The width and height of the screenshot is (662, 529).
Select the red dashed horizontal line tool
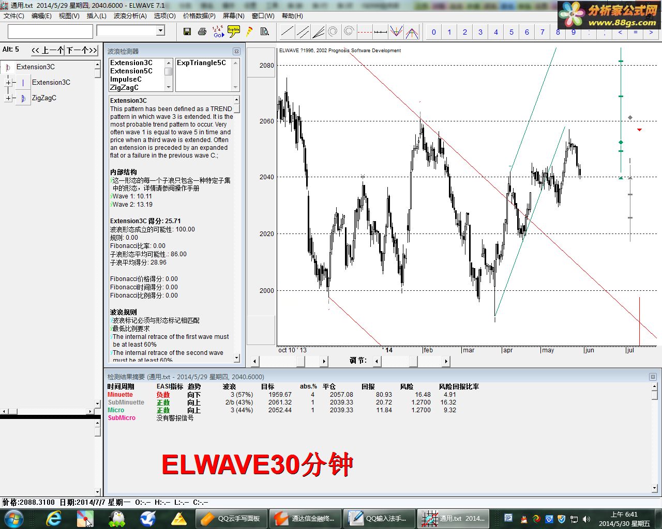pos(365,32)
